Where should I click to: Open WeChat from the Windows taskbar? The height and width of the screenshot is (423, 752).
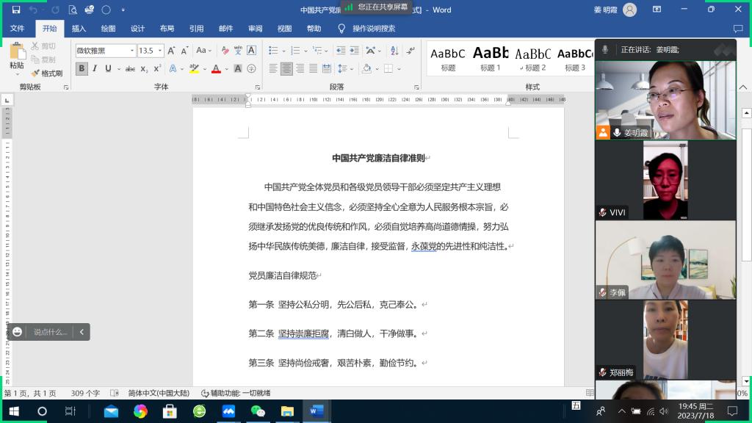258,411
